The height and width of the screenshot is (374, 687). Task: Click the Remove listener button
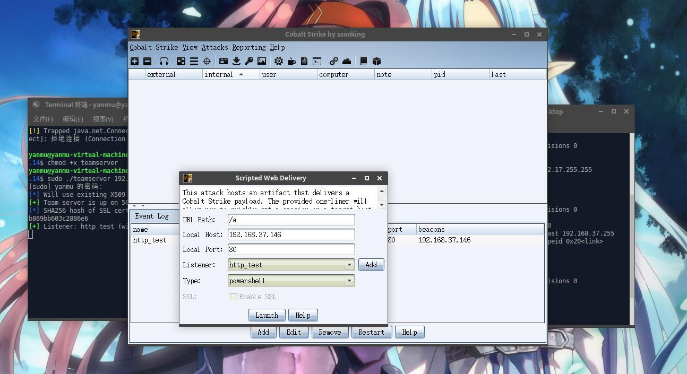pyautogui.click(x=330, y=332)
